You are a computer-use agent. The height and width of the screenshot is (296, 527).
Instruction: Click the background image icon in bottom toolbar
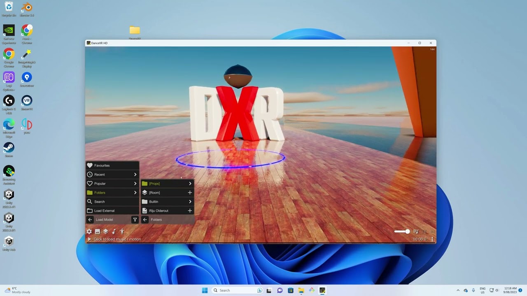[98, 231]
